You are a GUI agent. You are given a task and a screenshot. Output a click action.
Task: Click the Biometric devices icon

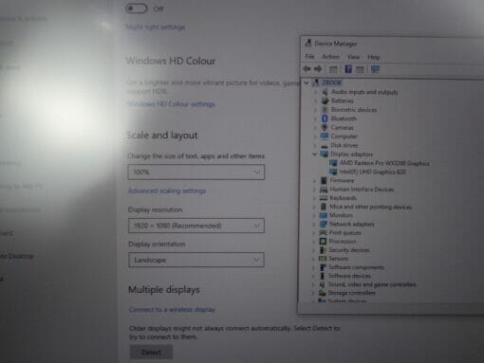(325, 110)
